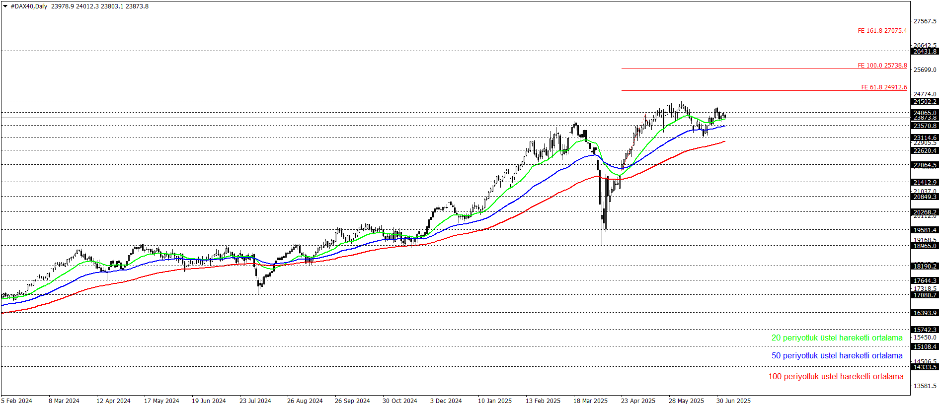Click the 22064.5 price level tag

point(925,165)
